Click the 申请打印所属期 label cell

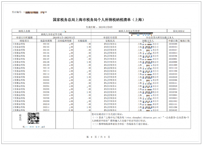(x=24, y=37)
